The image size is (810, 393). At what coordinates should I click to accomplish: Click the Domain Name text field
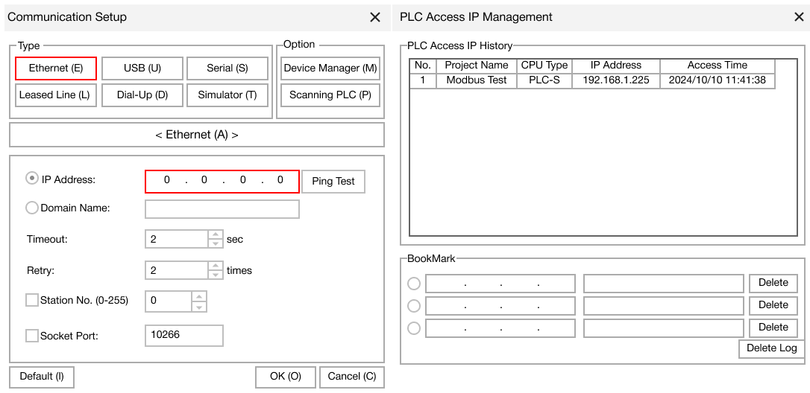tap(222, 209)
